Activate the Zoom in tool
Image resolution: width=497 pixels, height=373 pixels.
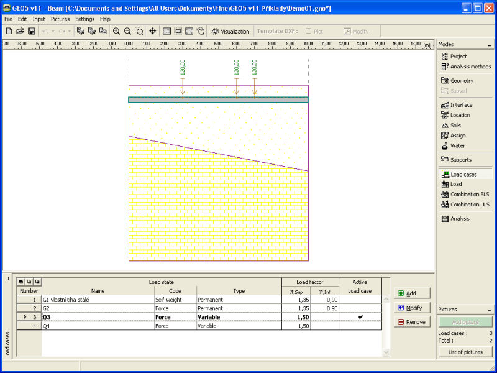[x=116, y=30]
